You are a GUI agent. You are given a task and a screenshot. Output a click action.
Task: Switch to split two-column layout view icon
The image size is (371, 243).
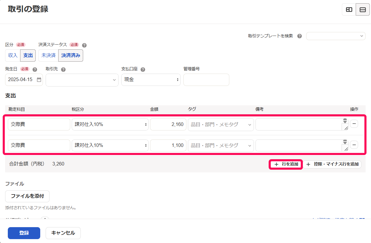(349, 10)
